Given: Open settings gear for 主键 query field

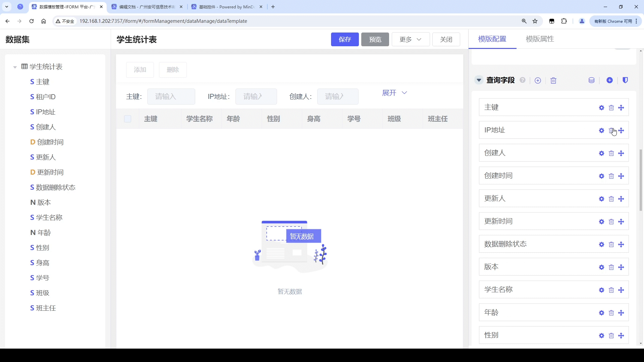Looking at the screenshot, I should 601,108.
